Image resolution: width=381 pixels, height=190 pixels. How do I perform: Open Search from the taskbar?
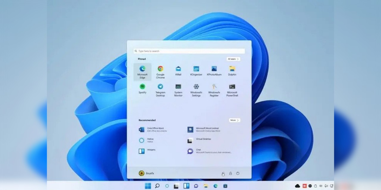click(x=157, y=186)
